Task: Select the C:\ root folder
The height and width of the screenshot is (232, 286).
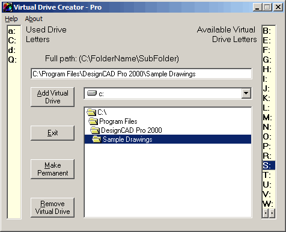Action: (168, 112)
